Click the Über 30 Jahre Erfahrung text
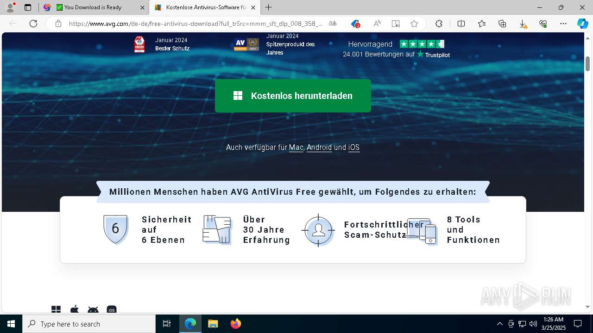The image size is (593, 333). click(266, 229)
